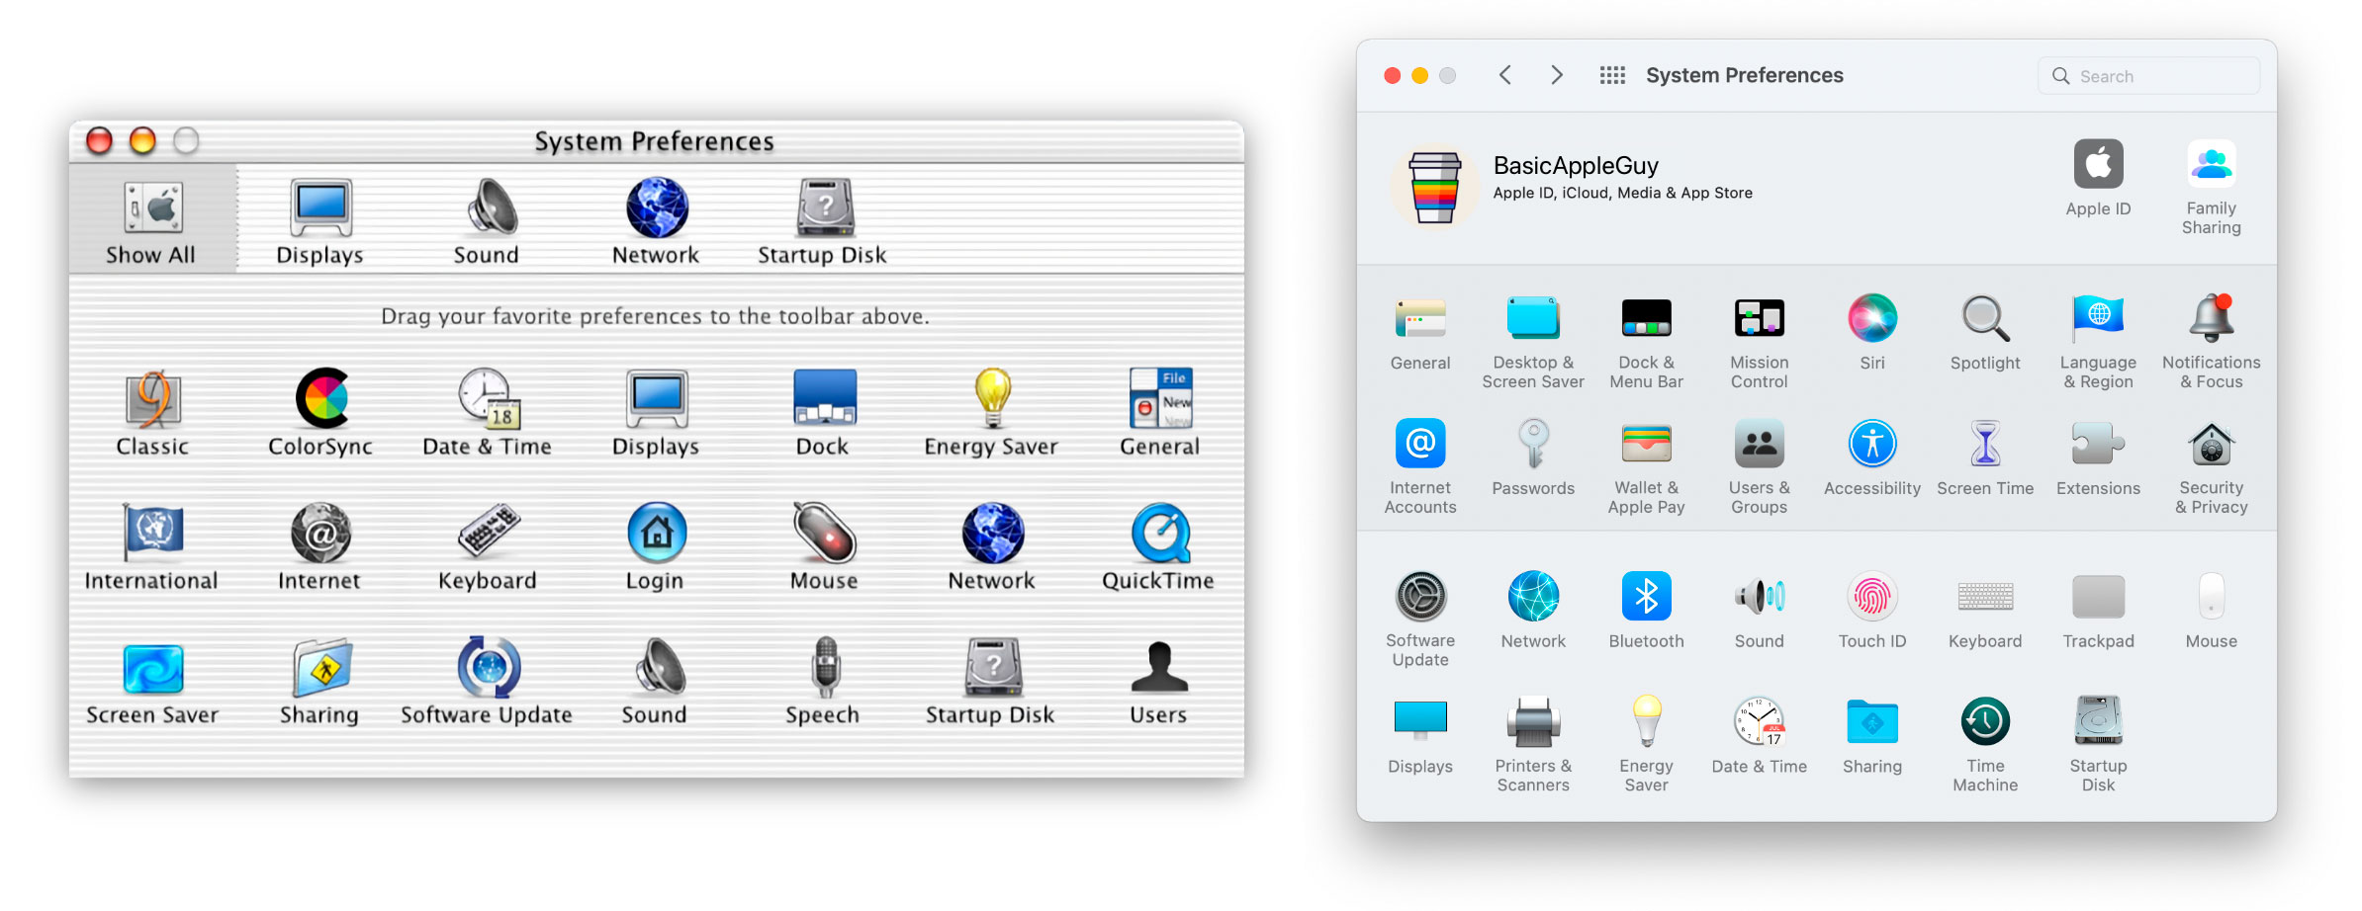Go back using the left chevron button
The image size is (2362, 911).
[1504, 75]
